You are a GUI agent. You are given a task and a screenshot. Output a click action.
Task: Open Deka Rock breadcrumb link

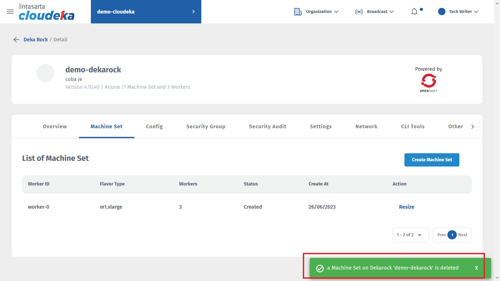coord(36,40)
